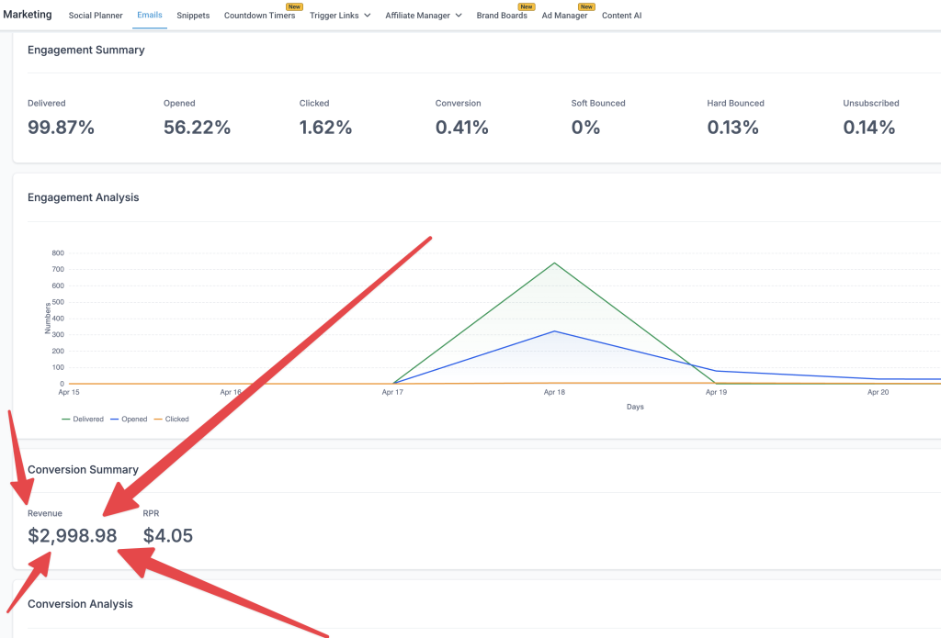Image resolution: width=941 pixels, height=638 pixels.
Task: Select the Emails tab
Action: (150, 16)
